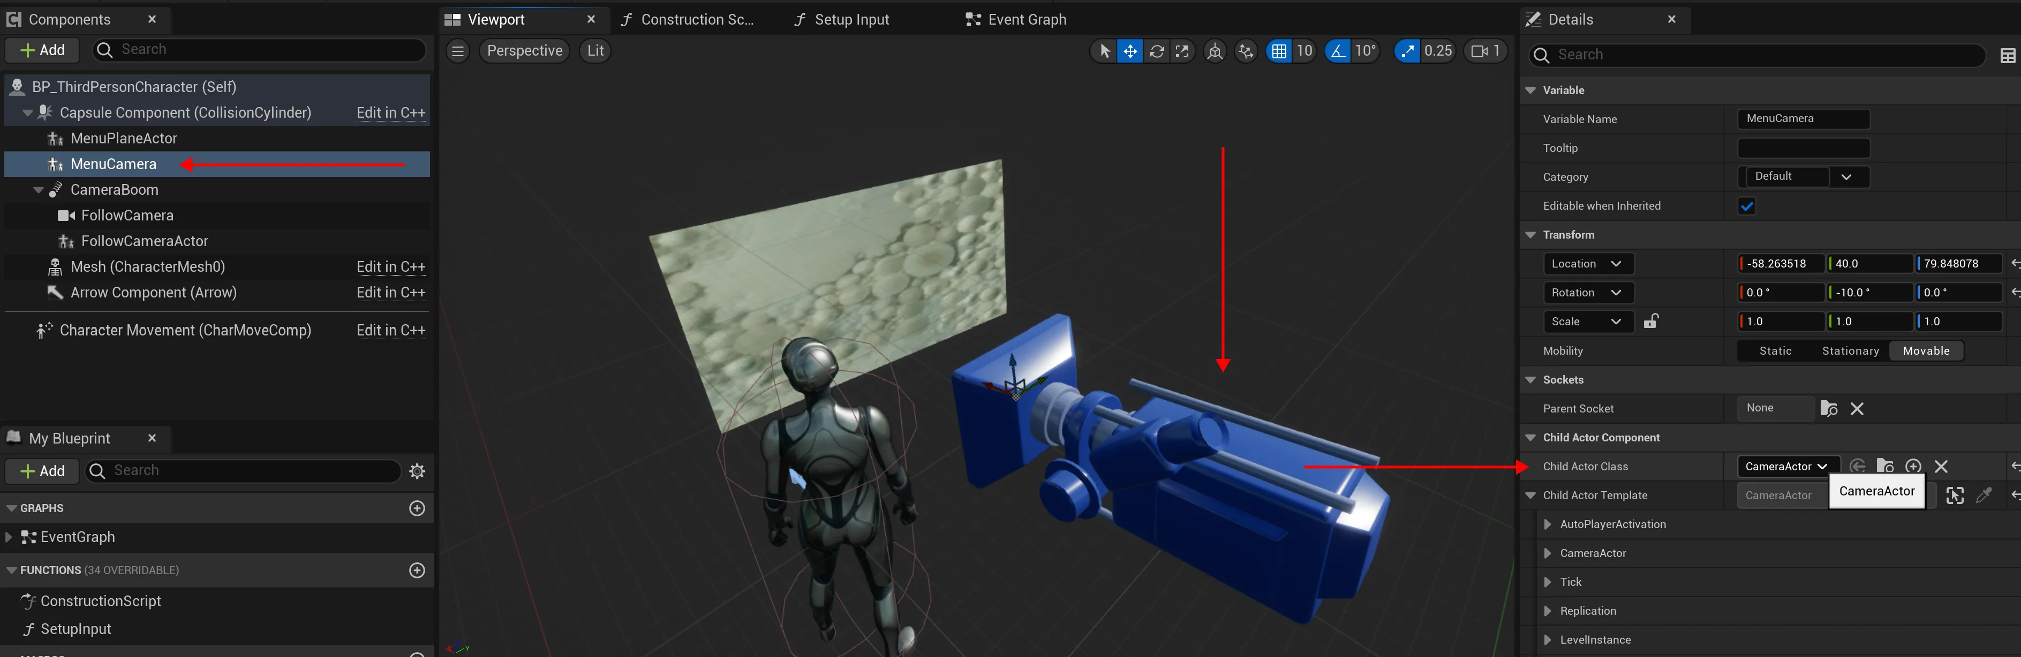Click Edit in C++ for the Mesh component
Screen dimensions: 2021x657
(391, 268)
